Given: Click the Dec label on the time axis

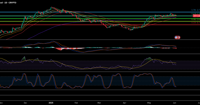Looking at the screenshot, I should pos(25,103).
